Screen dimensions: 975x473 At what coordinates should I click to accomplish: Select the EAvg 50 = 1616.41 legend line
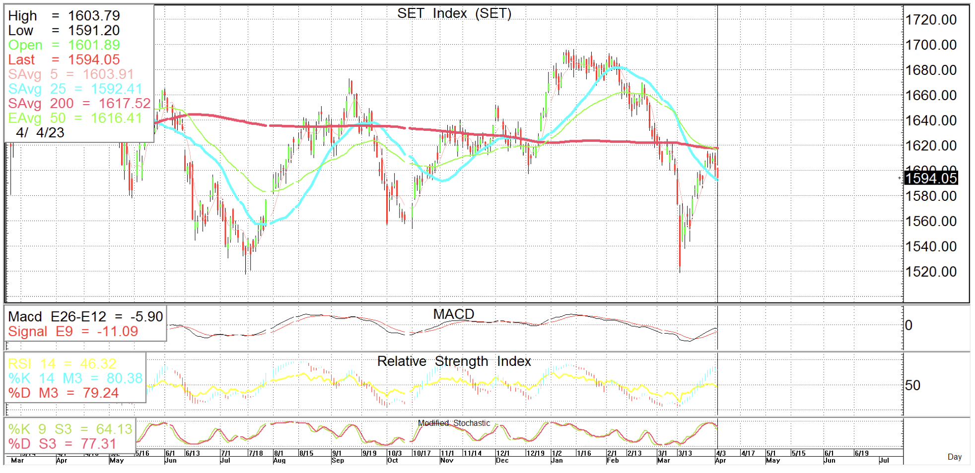pyautogui.click(x=75, y=118)
